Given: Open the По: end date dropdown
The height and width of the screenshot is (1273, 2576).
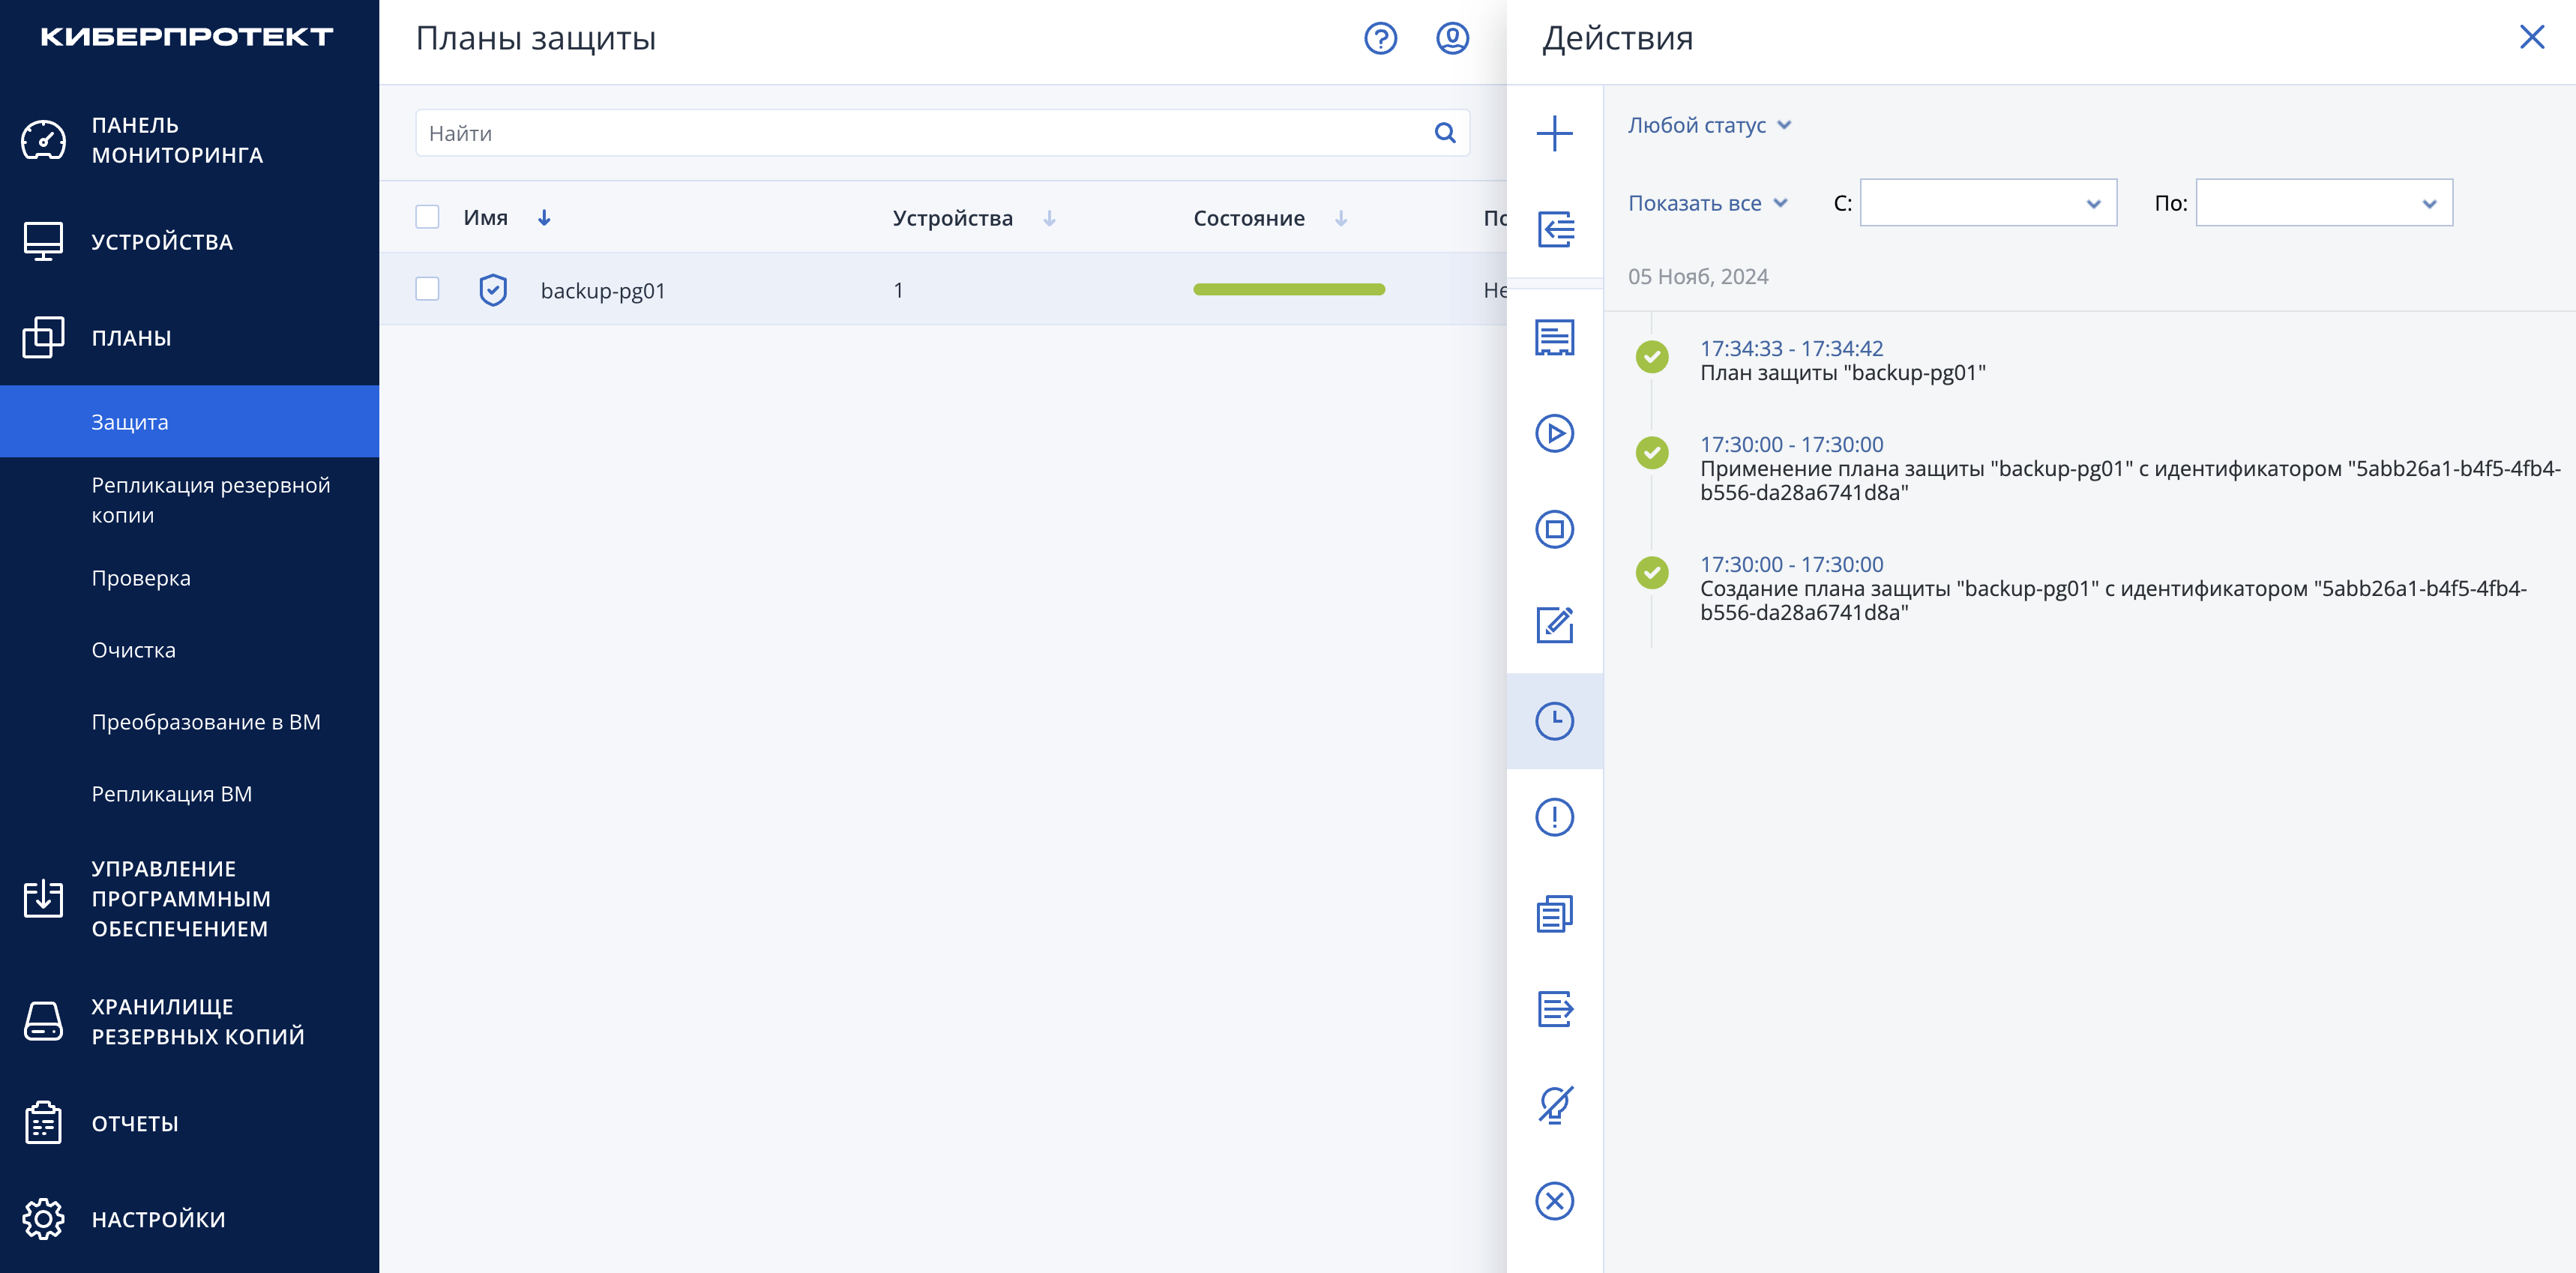Looking at the screenshot, I should (x=2324, y=203).
